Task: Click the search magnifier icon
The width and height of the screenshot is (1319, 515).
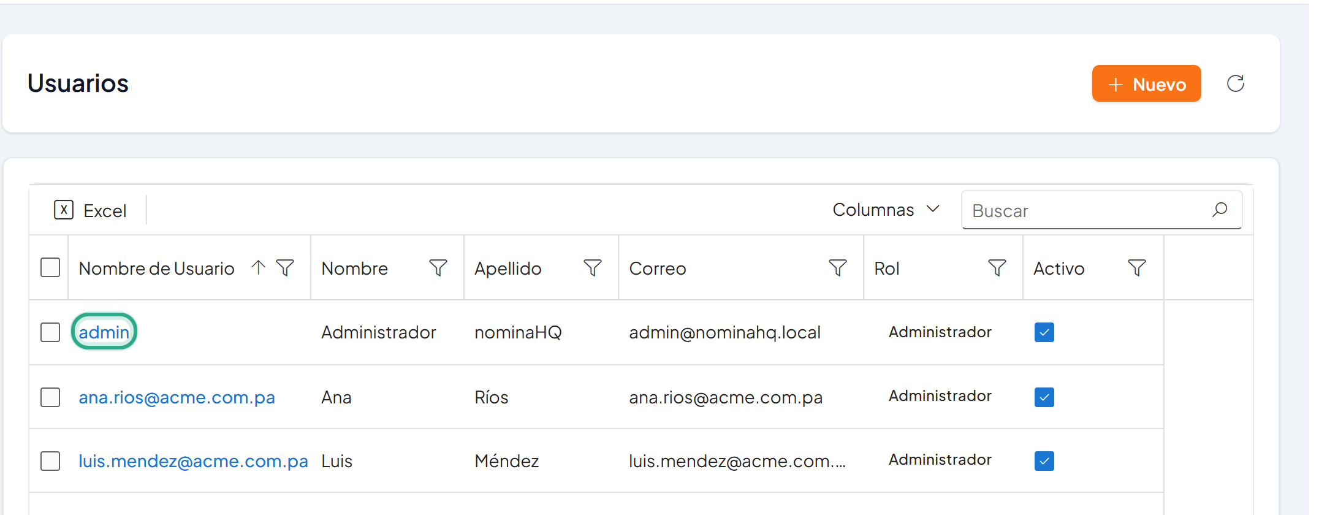Action: click(x=1220, y=210)
